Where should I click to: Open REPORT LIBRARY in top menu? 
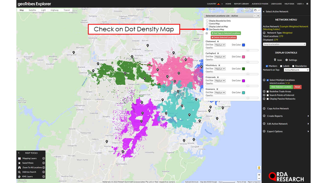pos(241,4)
